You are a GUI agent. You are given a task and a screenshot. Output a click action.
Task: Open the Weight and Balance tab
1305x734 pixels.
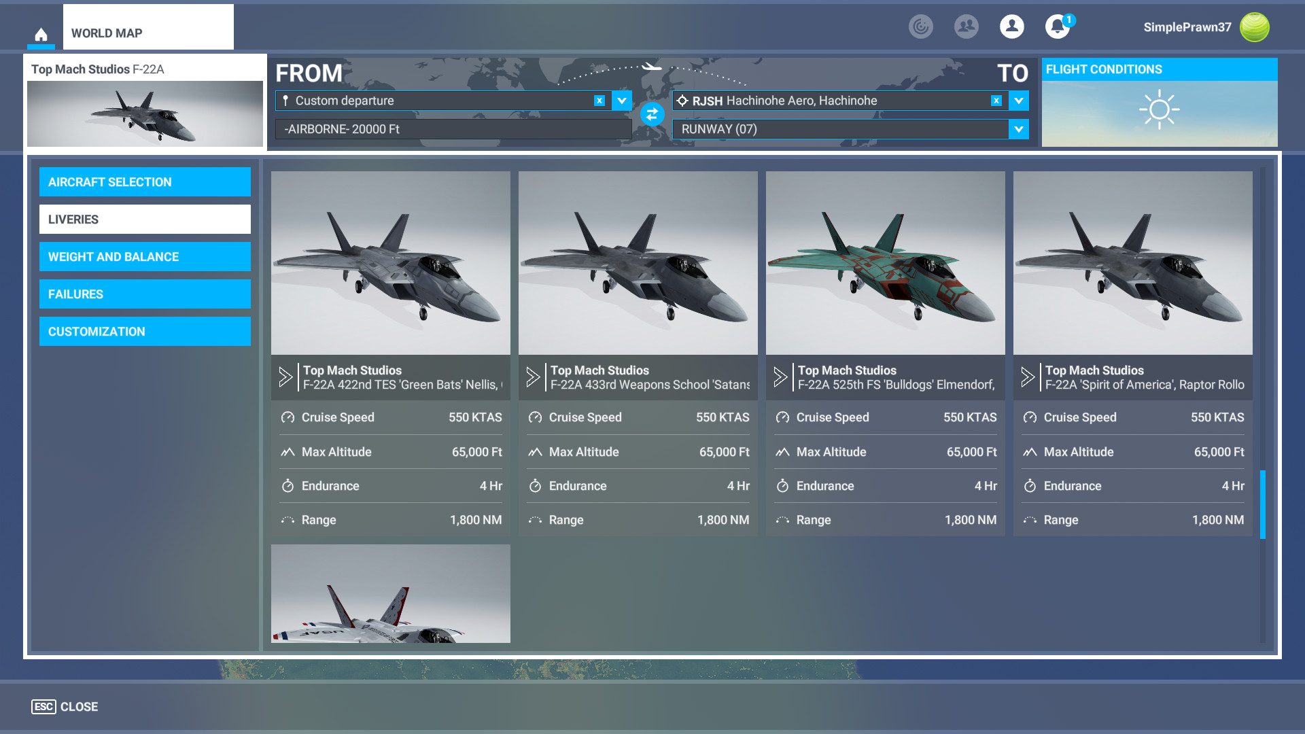tap(145, 257)
